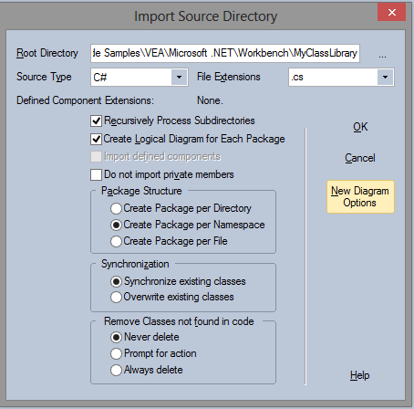Choose Create Package per Namespace
Viewport: 414px width, 409px height.
[x=116, y=225]
